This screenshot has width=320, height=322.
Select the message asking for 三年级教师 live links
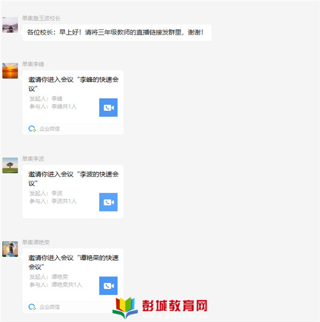(x=117, y=33)
